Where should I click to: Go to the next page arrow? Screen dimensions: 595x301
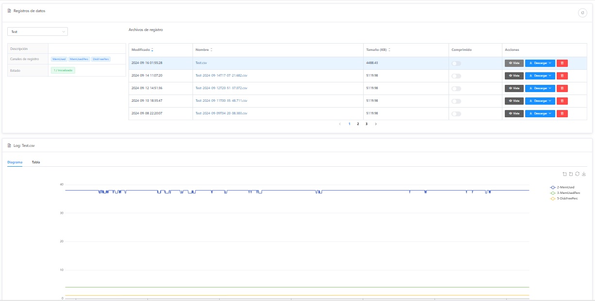click(376, 124)
